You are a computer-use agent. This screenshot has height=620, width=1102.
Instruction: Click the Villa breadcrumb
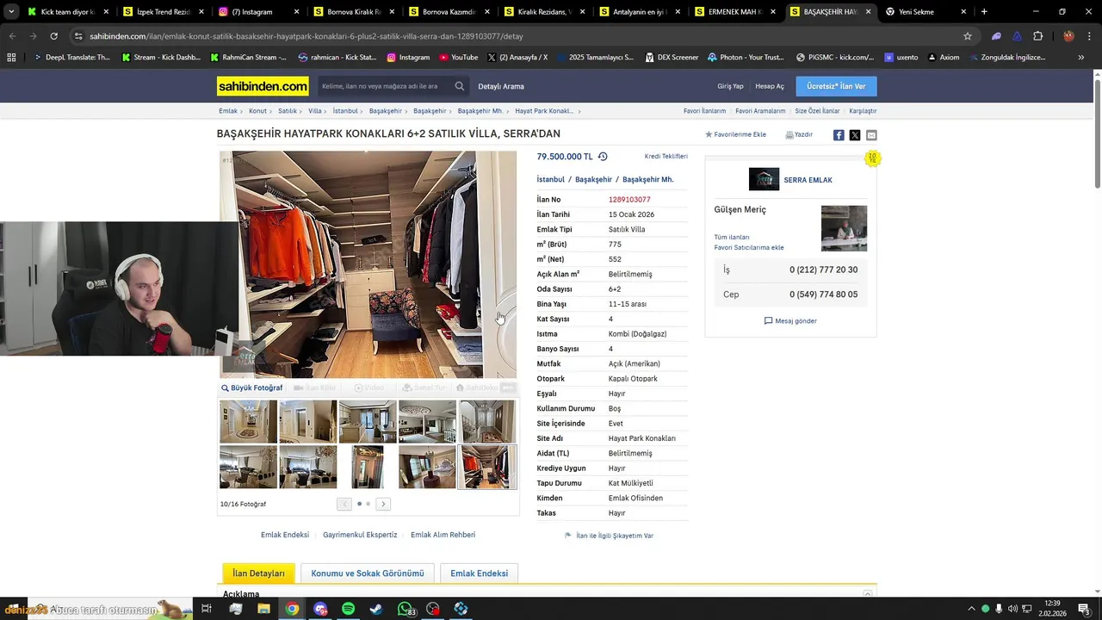pos(315,111)
